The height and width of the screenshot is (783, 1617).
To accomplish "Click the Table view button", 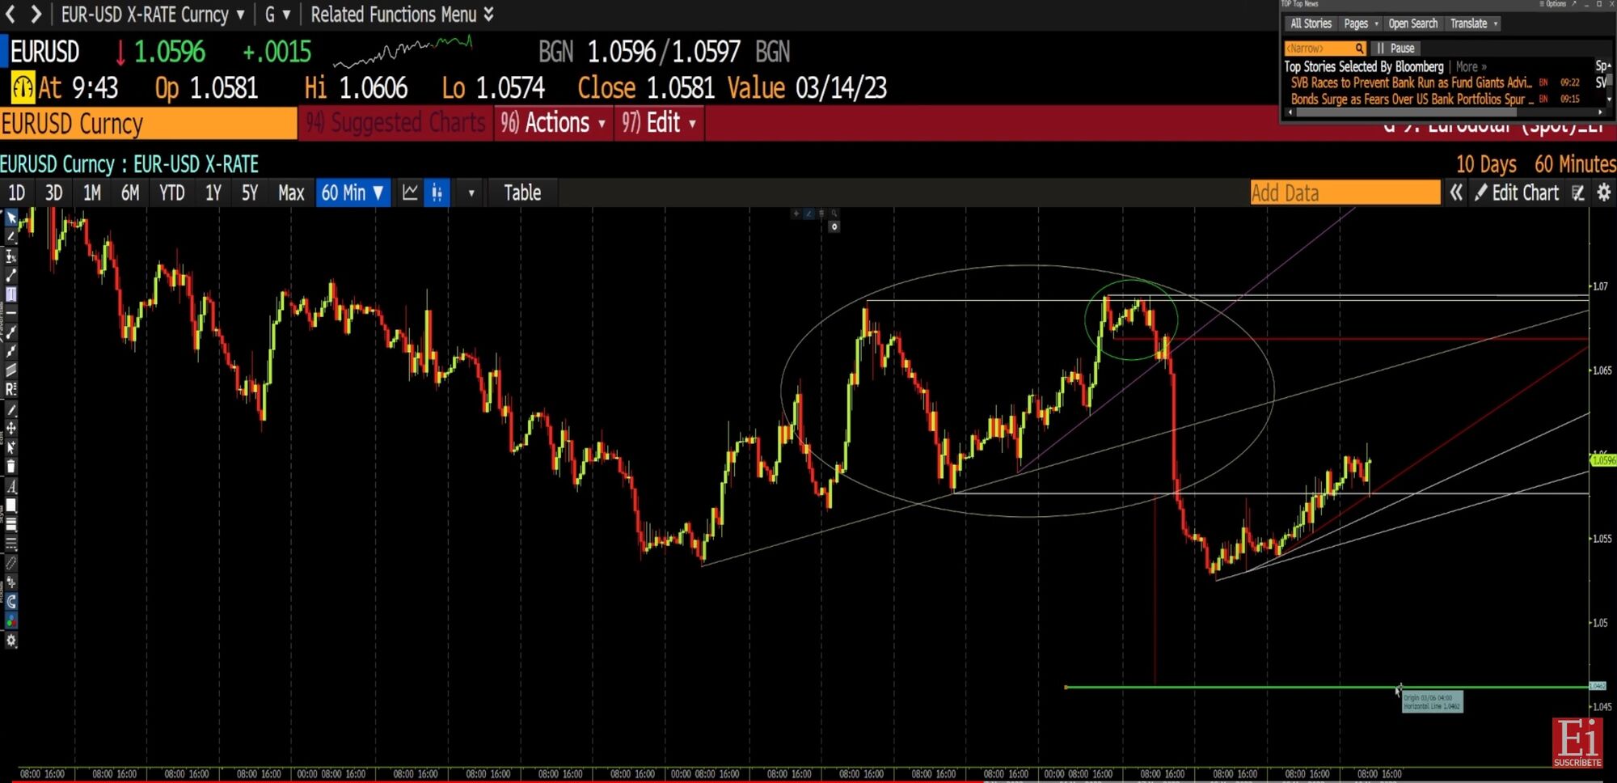I will (522, 193).
